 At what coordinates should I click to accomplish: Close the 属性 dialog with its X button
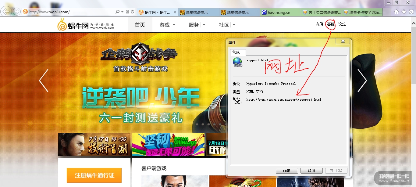(x=343, y=41)
